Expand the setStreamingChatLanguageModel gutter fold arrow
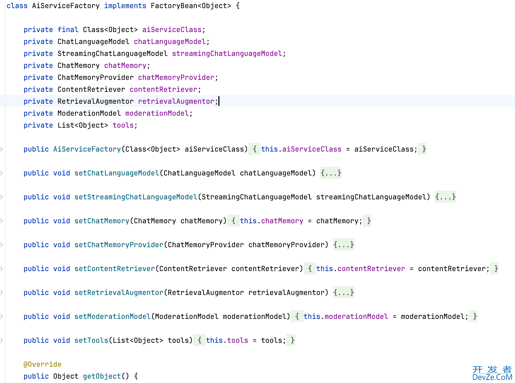The height and width of the screenshot is (383, 515). [x=2, y=197]
